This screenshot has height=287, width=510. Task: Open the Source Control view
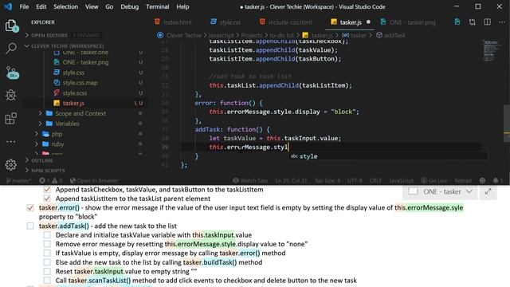pos(12,73)
